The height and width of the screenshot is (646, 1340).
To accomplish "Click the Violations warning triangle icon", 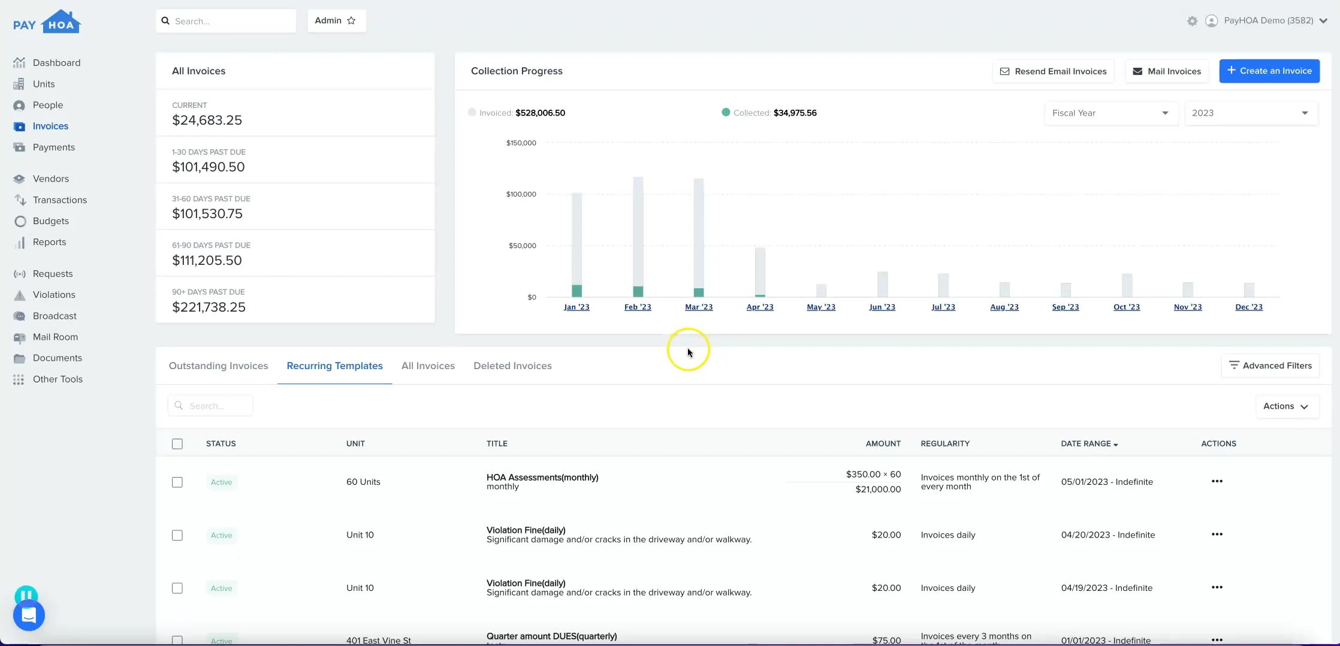I will point(20,295).
